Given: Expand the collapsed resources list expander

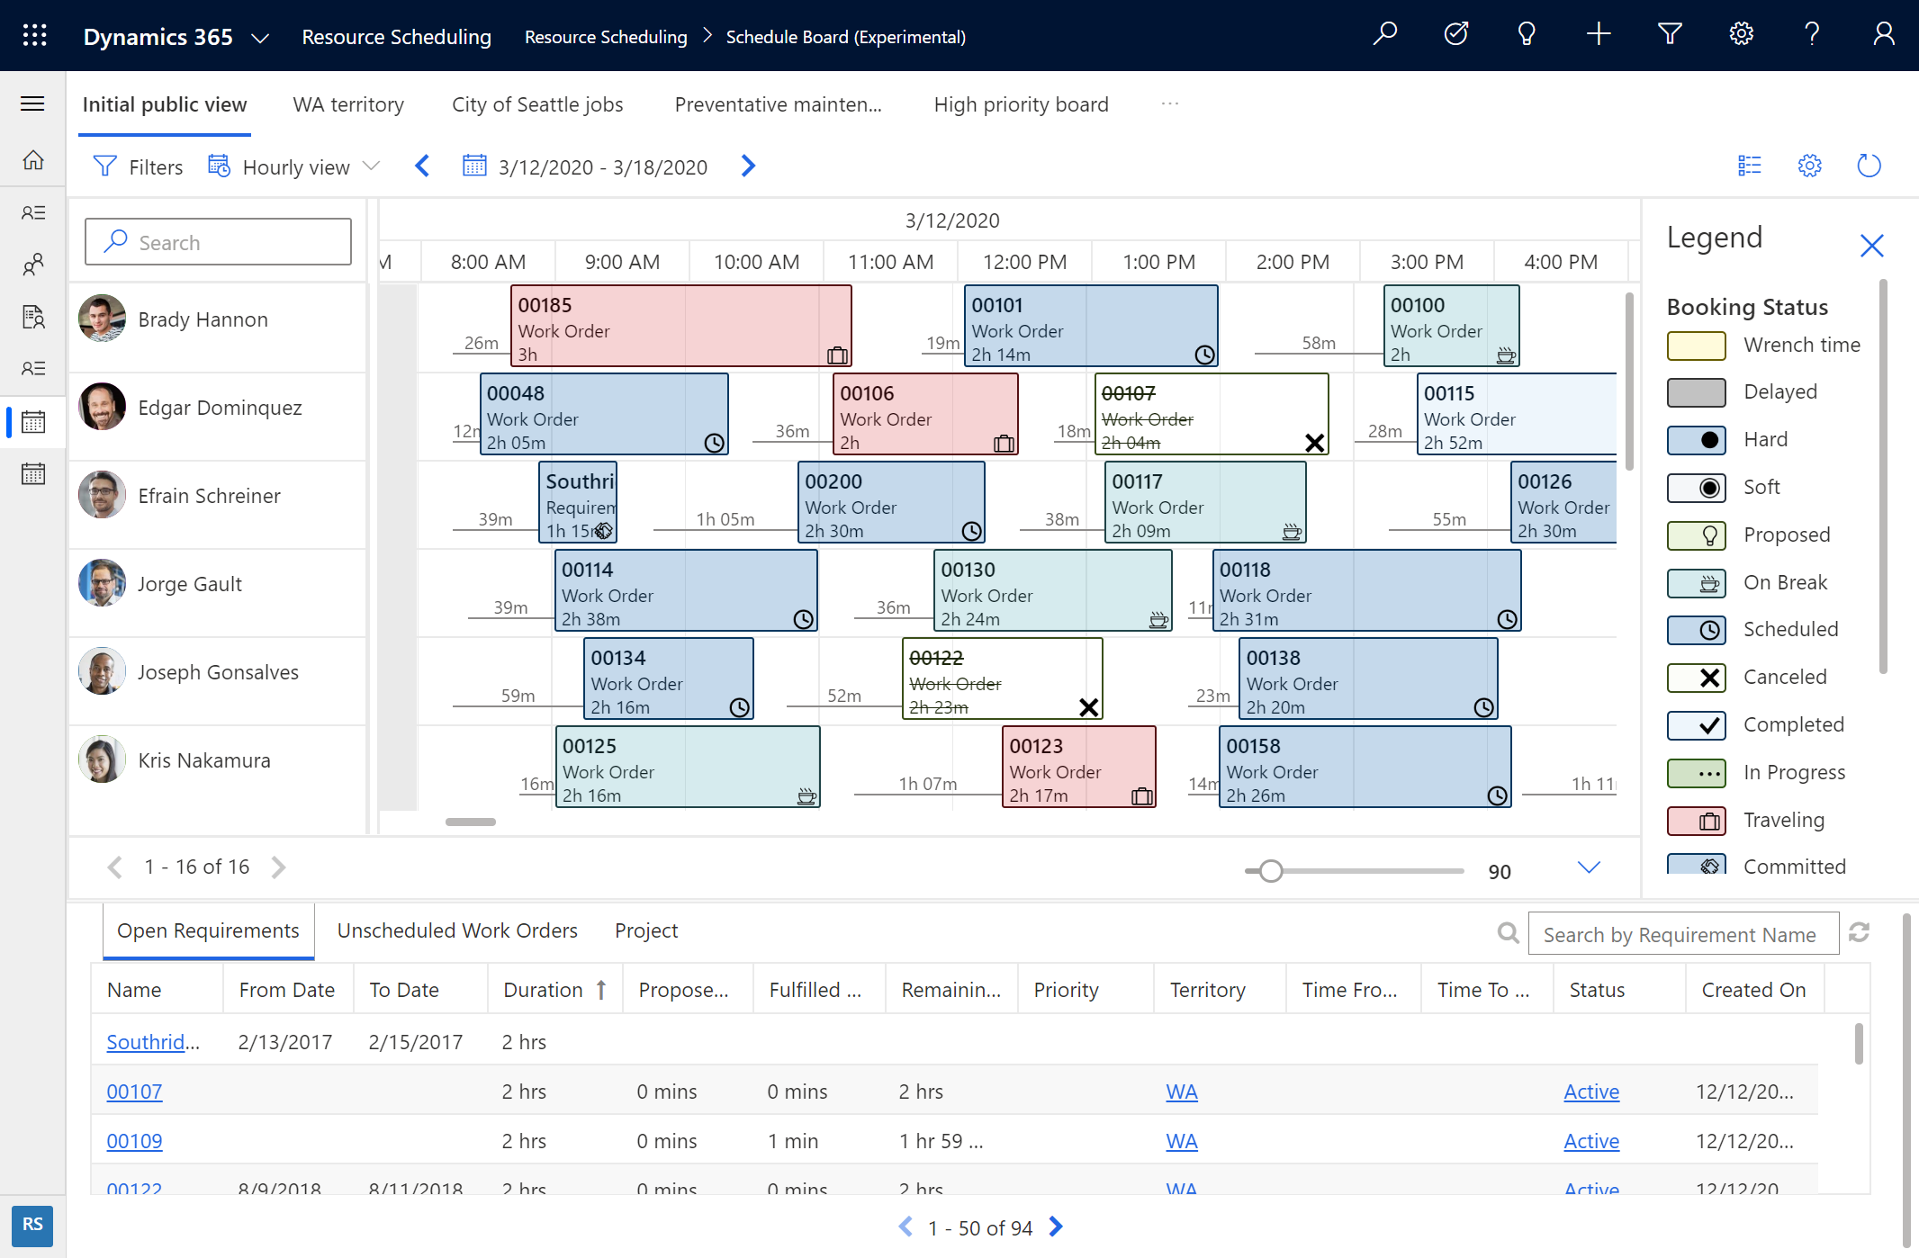Looking at the screenshot, I should click(x=1589, y=867).
